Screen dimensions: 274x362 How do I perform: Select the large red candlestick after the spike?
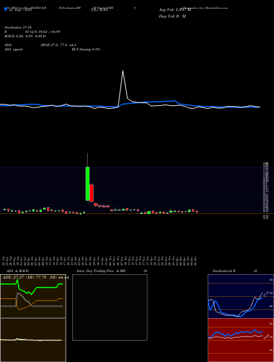click(x=92, y=193)
